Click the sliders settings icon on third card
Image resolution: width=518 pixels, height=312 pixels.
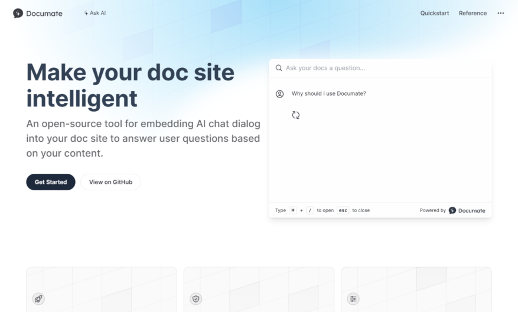pyautogui.click(x=353, y=299)
